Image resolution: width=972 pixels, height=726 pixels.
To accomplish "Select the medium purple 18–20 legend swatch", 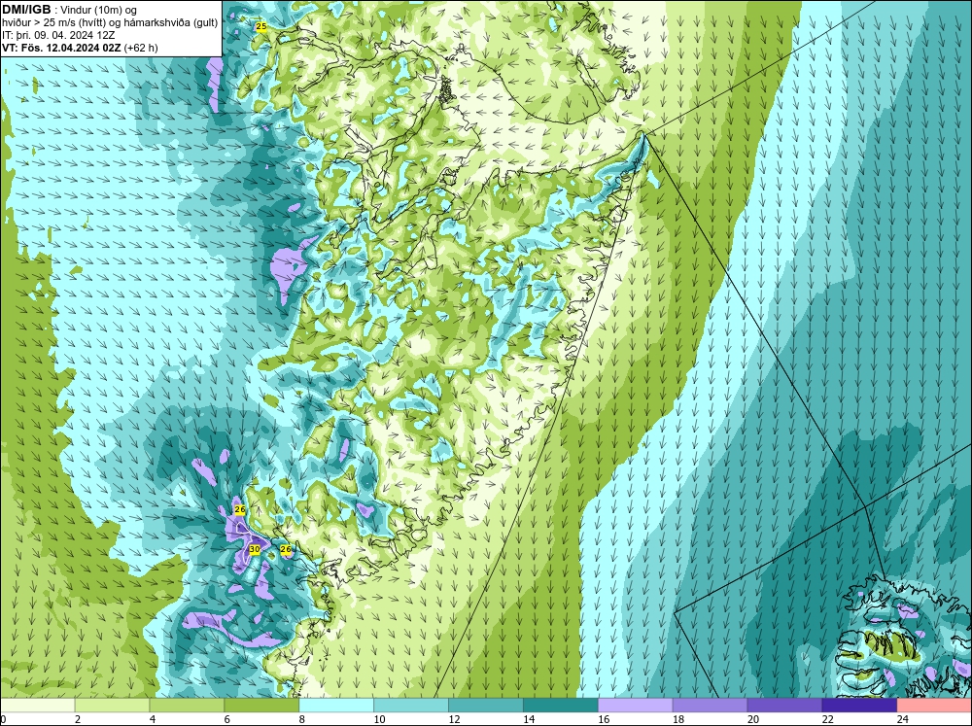I will [710, 706].
